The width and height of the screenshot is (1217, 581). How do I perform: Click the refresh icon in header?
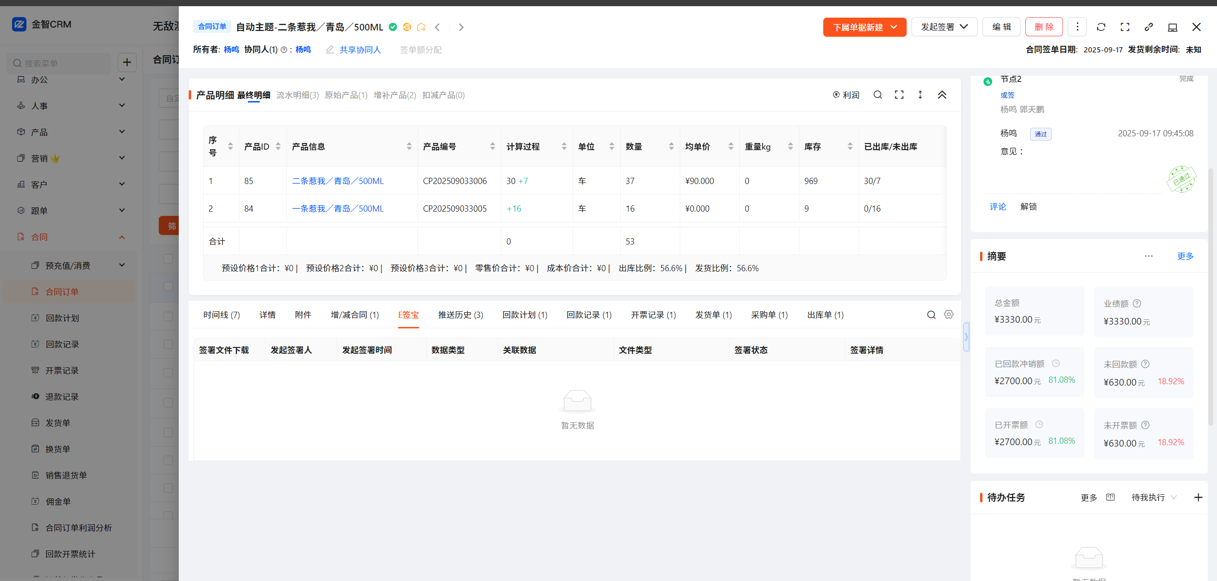pyautogui.click(x=1101, y=27)
